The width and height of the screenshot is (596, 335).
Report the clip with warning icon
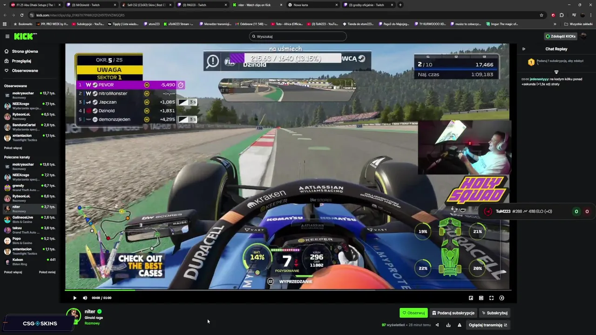tap(460, 325)
